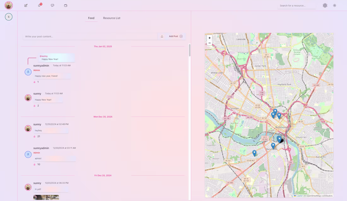Open sunnyadmin's avatar on 'Happy new year' reply
This screenshot has width=347, height=201.
28,72
